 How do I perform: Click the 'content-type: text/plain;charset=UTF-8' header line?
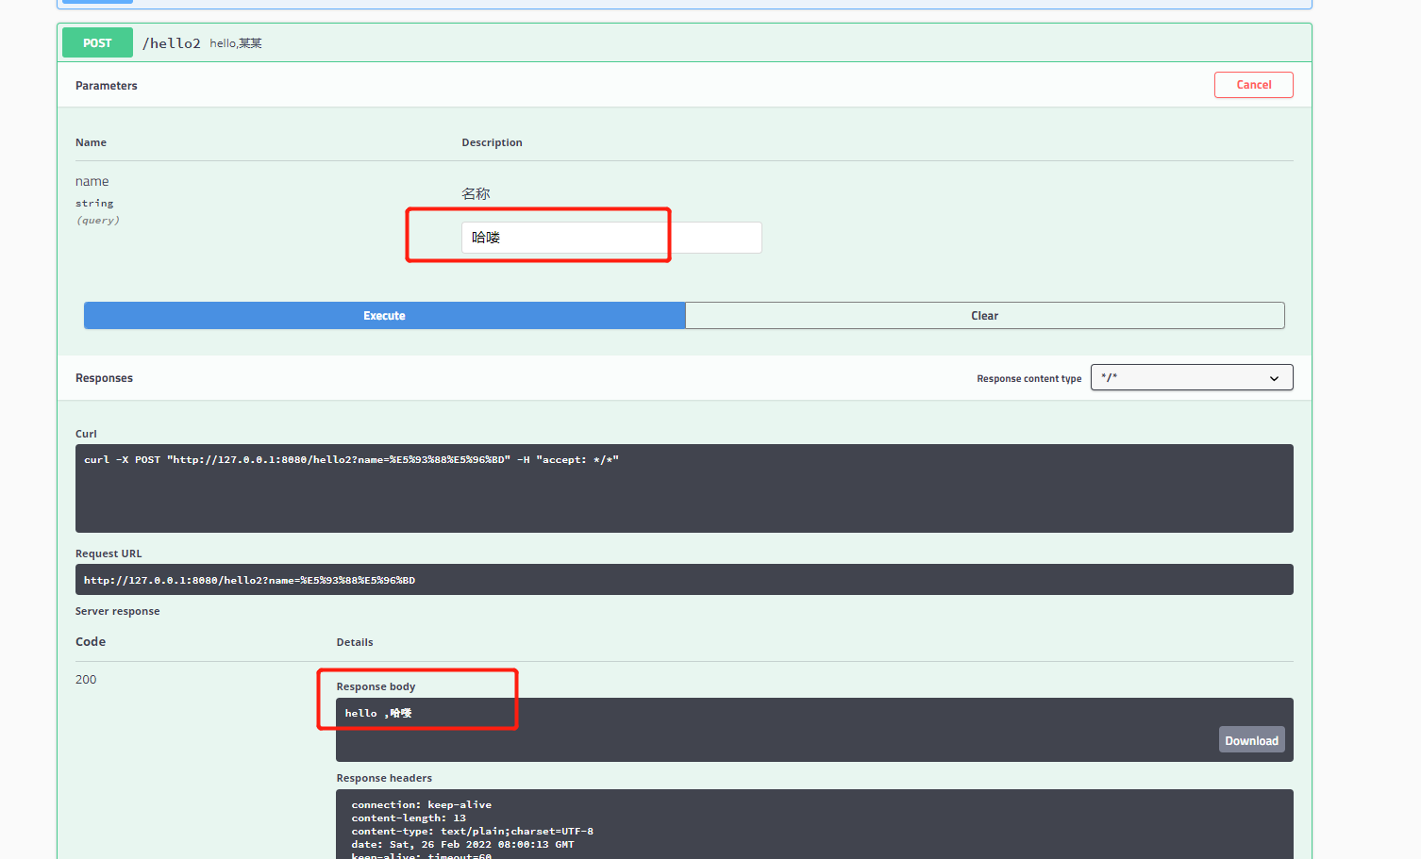[x=472, y=831]
